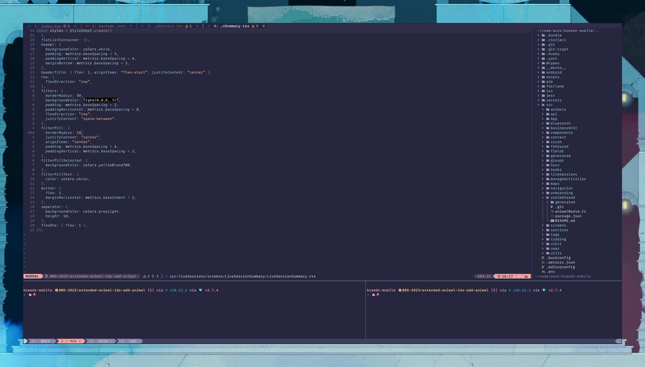Click the file icon beside .editorconfig
The width and height of the screenshot is (645, 367).
(543, 267)
